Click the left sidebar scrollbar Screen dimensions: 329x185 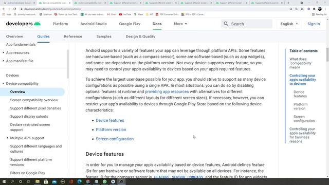(x=68, y=64)
